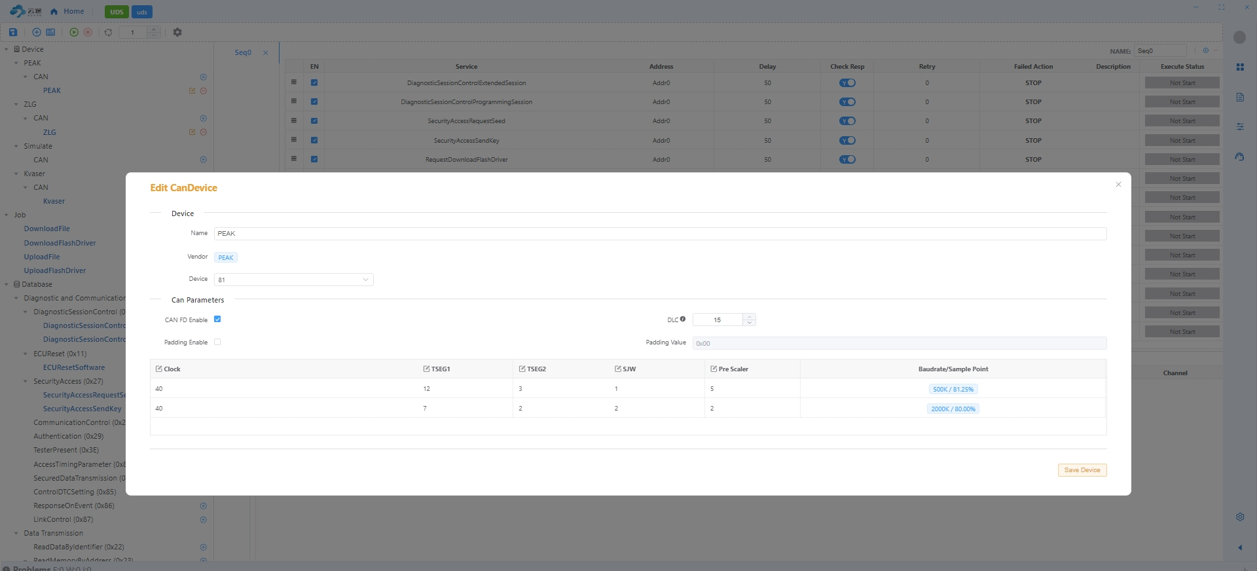Uncheck EN for DiagnosticSessionControlExtendedSession row
The image size is (1257, 571).
pyautogui.click(x=314, y=83)
